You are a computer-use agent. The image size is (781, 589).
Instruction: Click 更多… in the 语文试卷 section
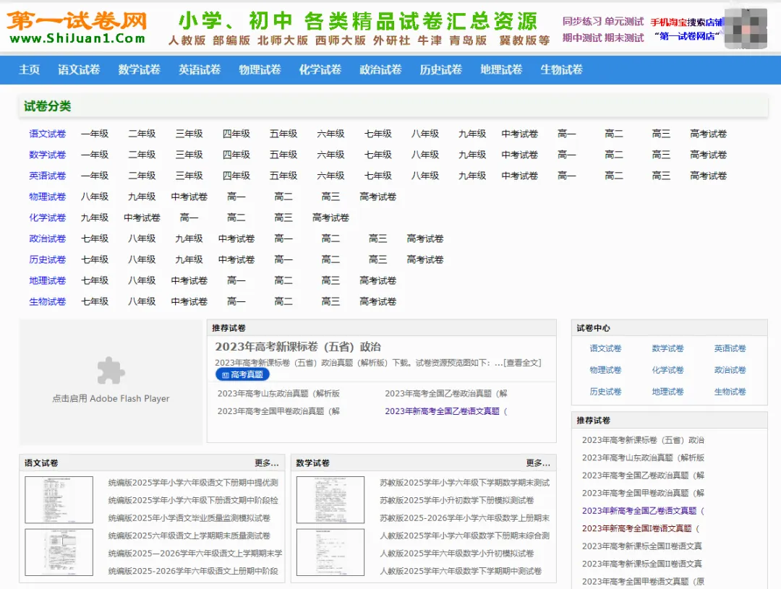[x=266, y=463]
